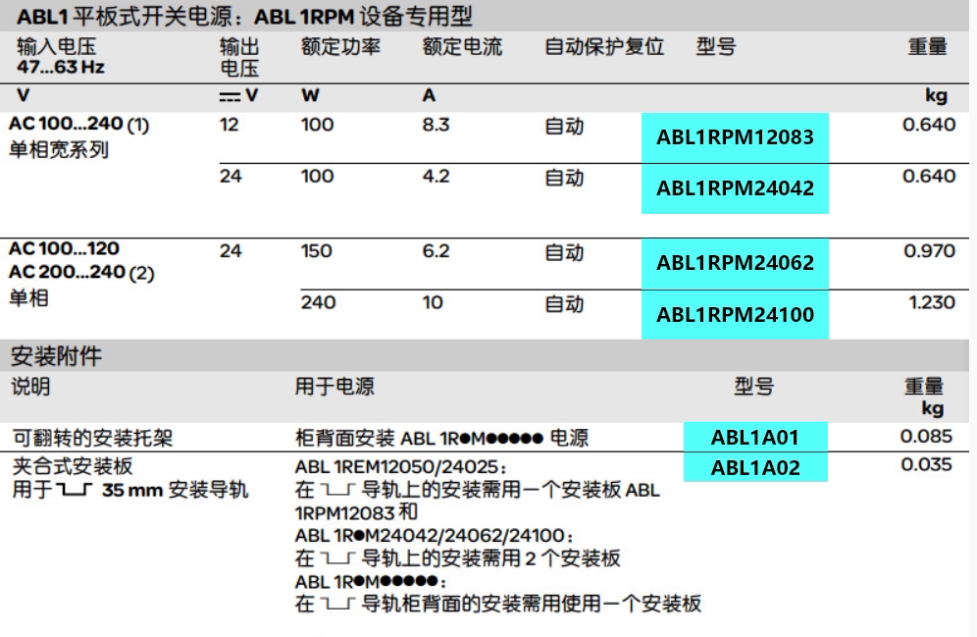Viewport: 977px width, 637px height.
Task: Select model ABL1RPM24042
Action: tap(737, 188)
